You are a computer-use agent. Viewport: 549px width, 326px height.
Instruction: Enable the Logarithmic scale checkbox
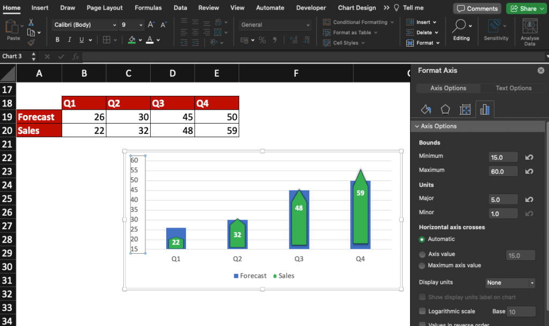(x=423, y=311)
